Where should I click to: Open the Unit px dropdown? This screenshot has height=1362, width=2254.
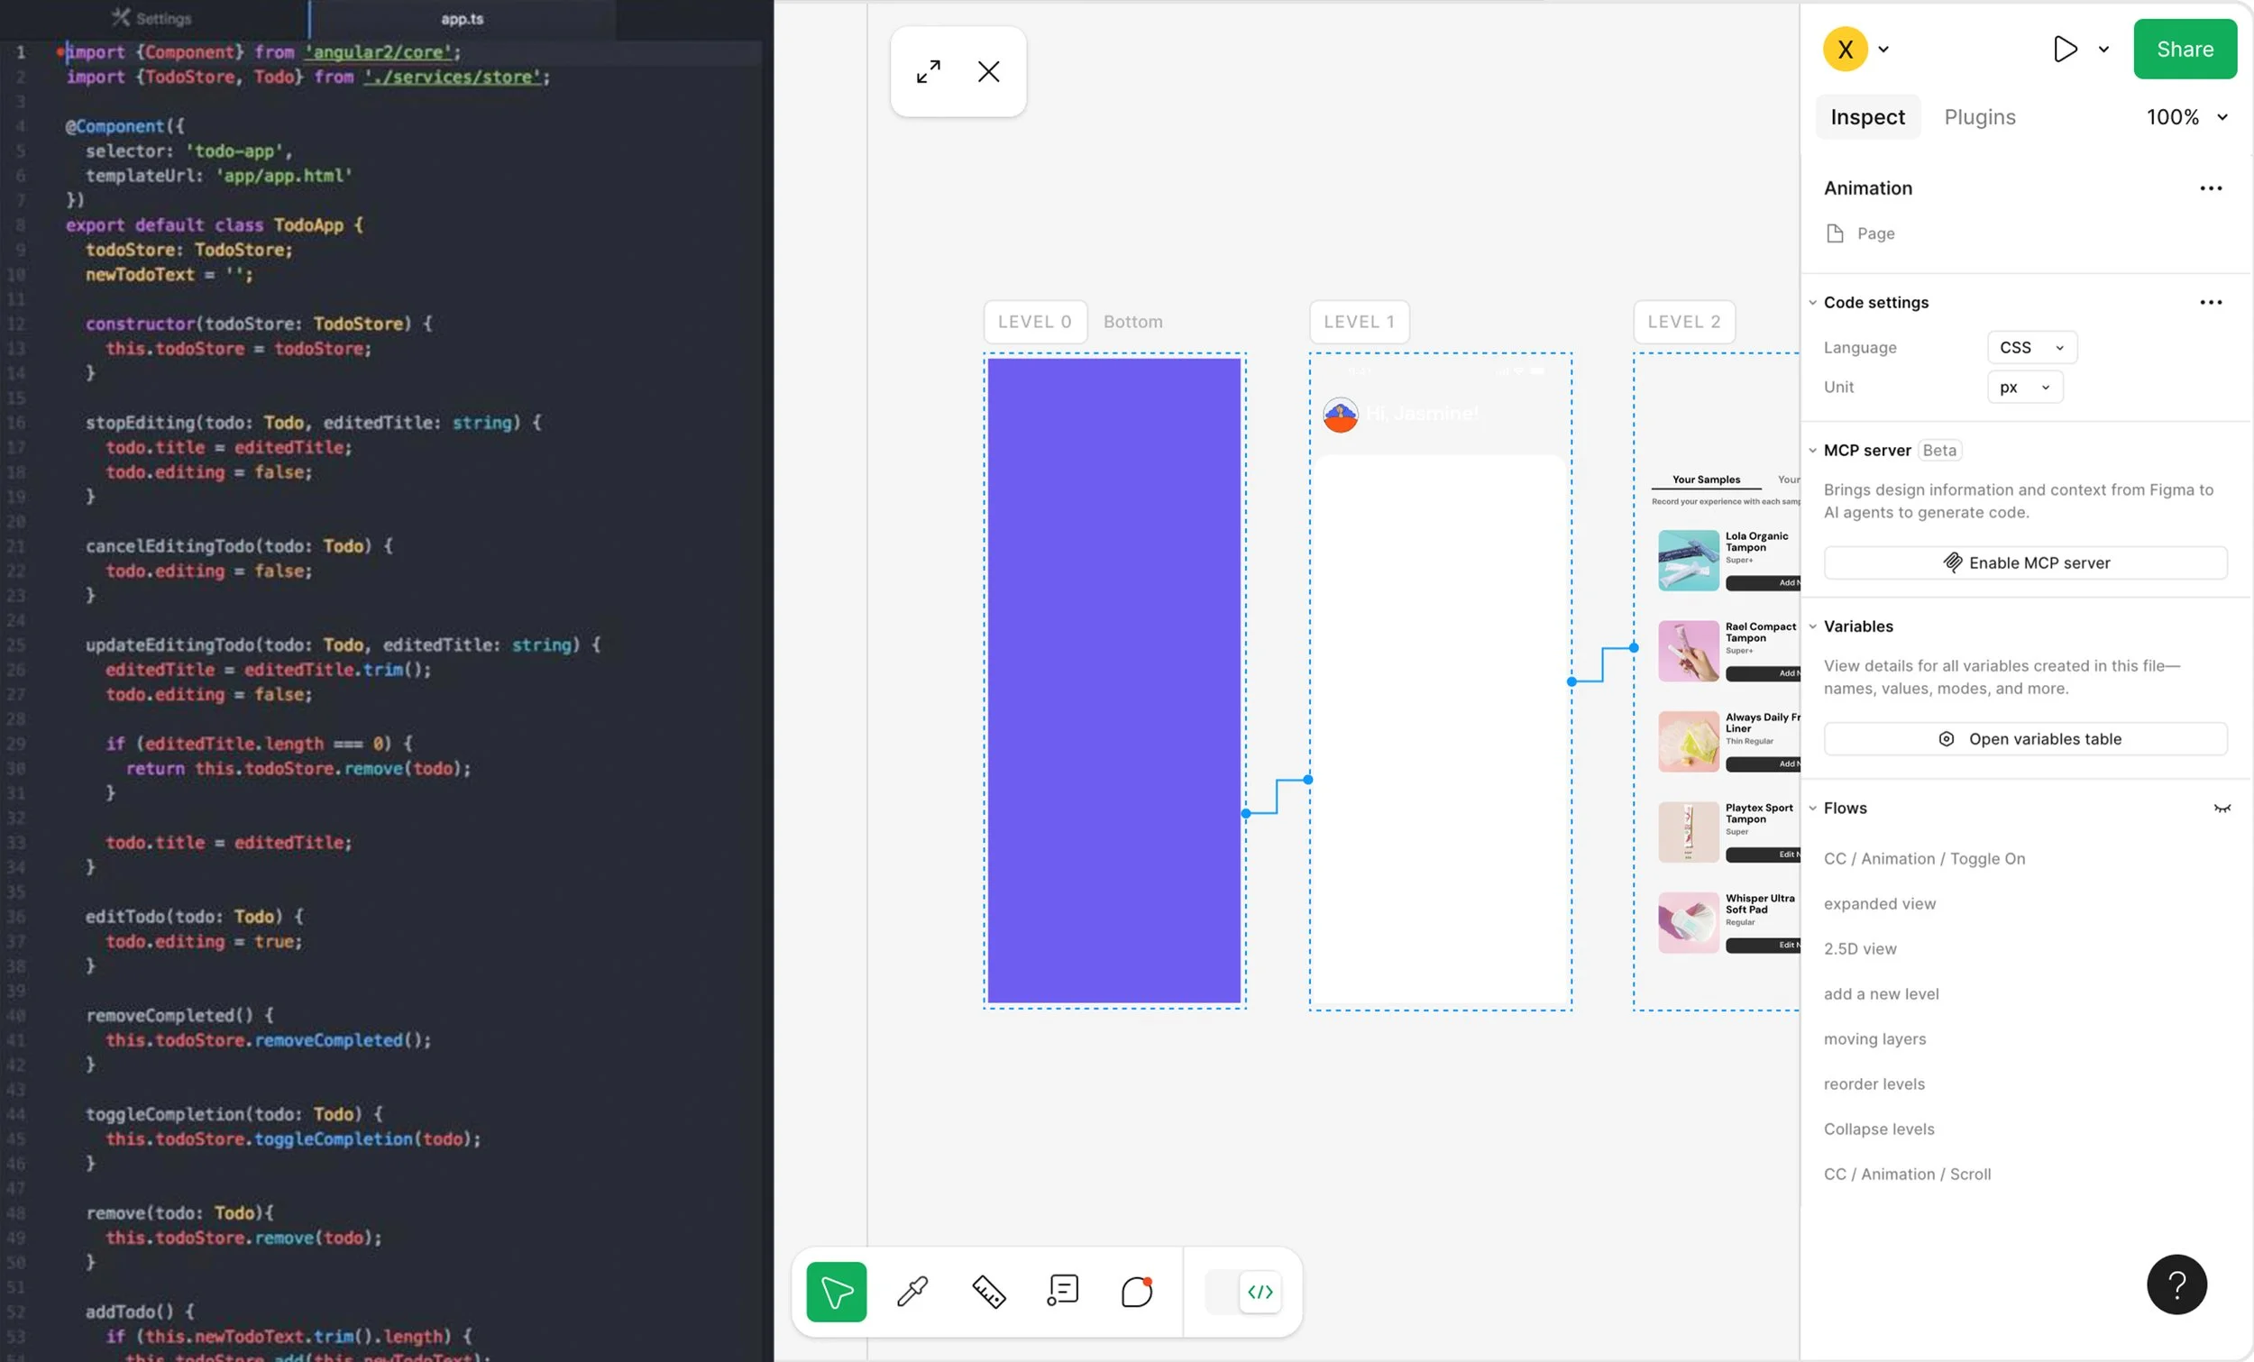click(x=2023, y=387)
